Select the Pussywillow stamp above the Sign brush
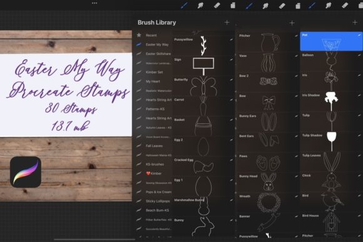 click(204, 45)
